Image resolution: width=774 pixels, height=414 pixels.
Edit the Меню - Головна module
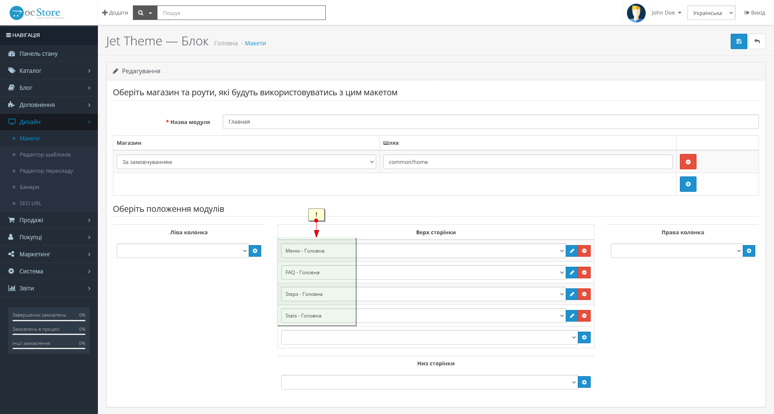pyautogui.click(x=572, y=251)
